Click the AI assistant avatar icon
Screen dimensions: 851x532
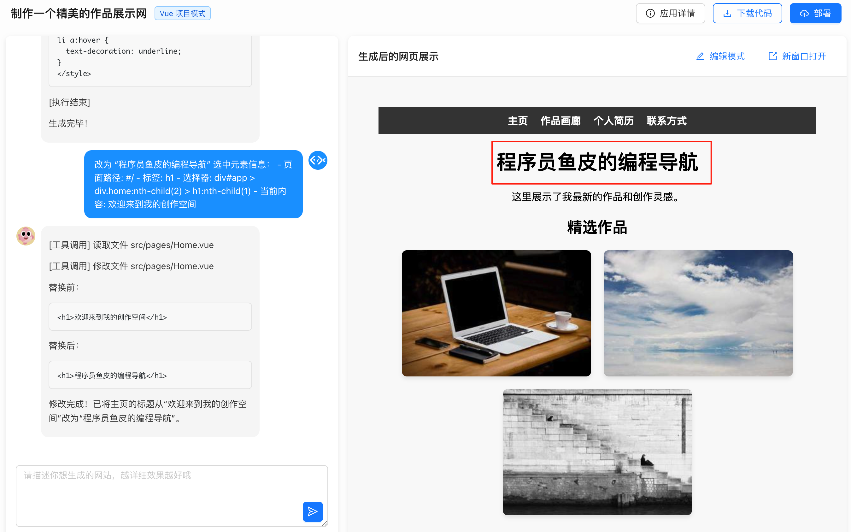[x=26, y=236]
